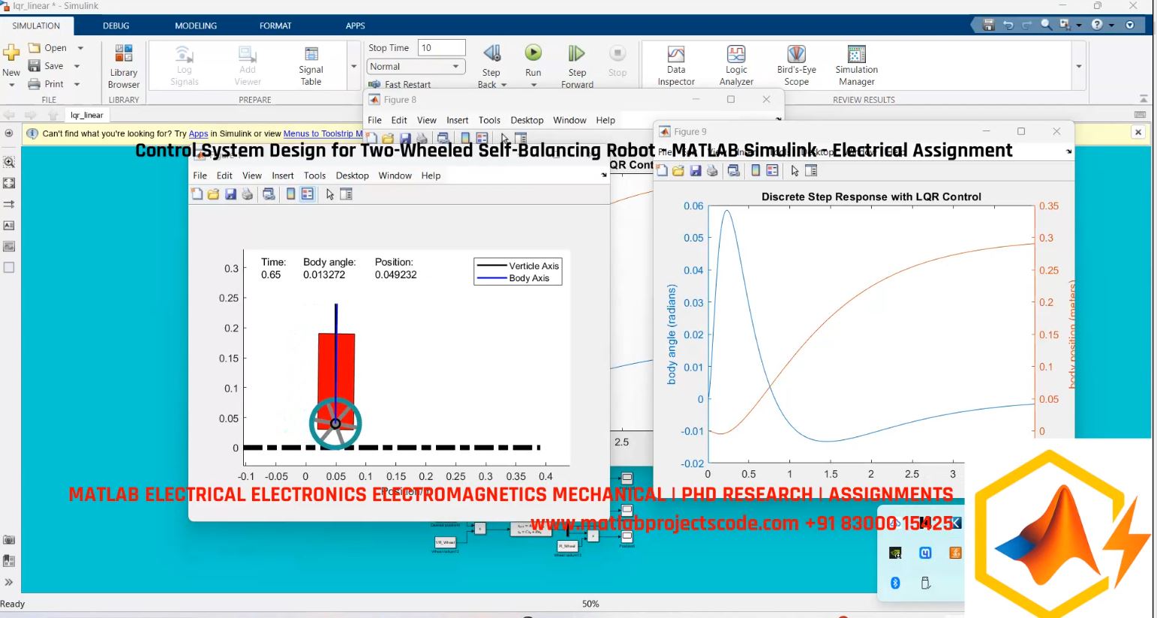The image size is (1157, 618).
Task: Open the Bird's-Eye Scope
Action: 795,64
